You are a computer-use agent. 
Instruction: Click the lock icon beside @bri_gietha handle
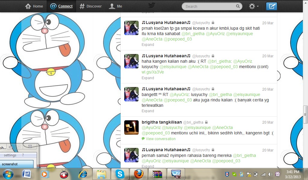206,122
